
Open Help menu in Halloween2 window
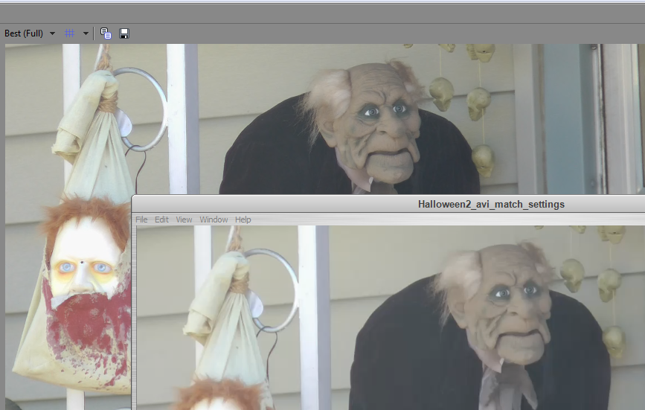[x=243, y=220]
